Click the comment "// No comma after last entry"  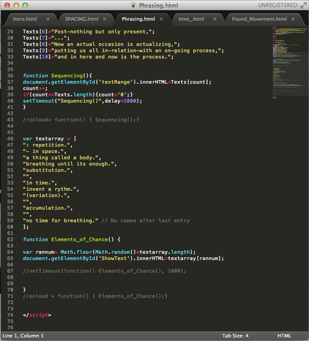tap(146, 221)
